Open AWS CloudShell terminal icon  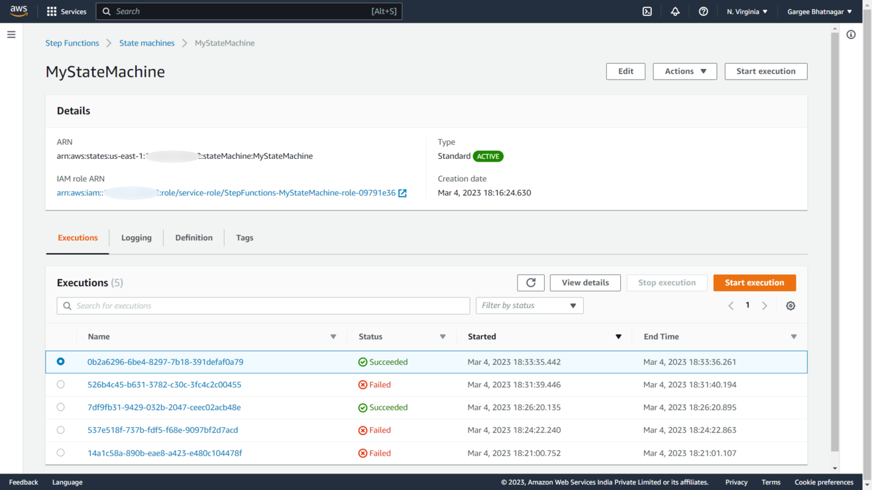(647, 11)
